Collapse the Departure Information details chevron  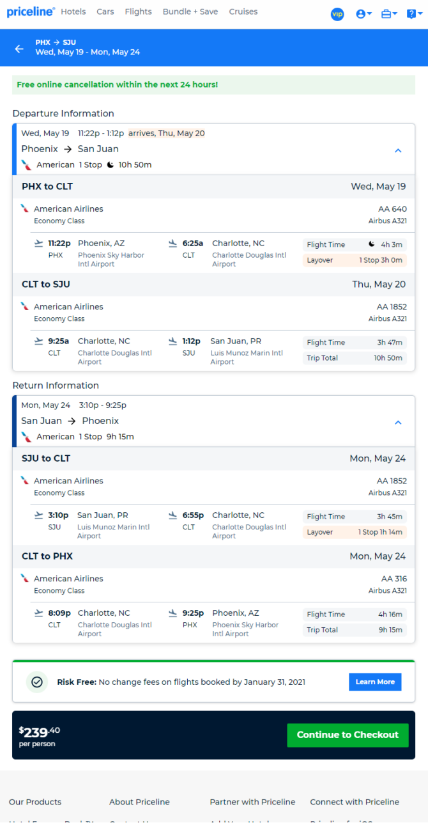pos(398,151)
